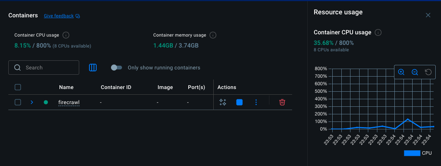
Task: Select the firecrawl row checkbox
Action: click(x=17, y=102)
